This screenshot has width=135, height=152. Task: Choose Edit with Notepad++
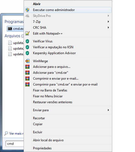tap(68, 34)
